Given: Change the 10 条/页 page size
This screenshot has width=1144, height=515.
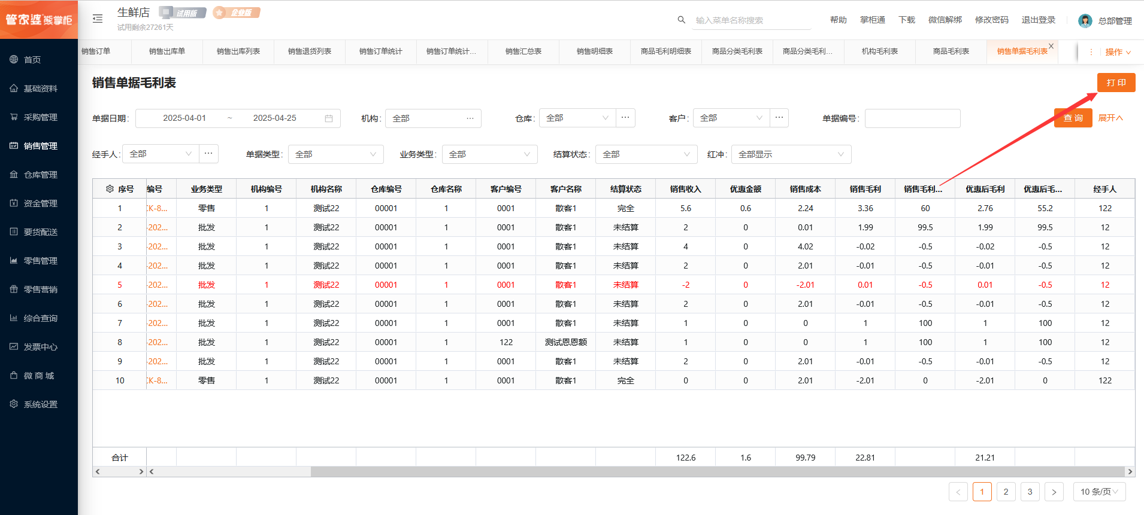Looking at the screenshot, I should coord(1099,492).
